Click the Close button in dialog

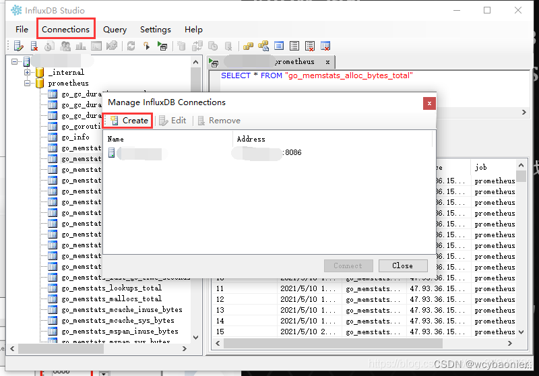click(x=403, y=265)
